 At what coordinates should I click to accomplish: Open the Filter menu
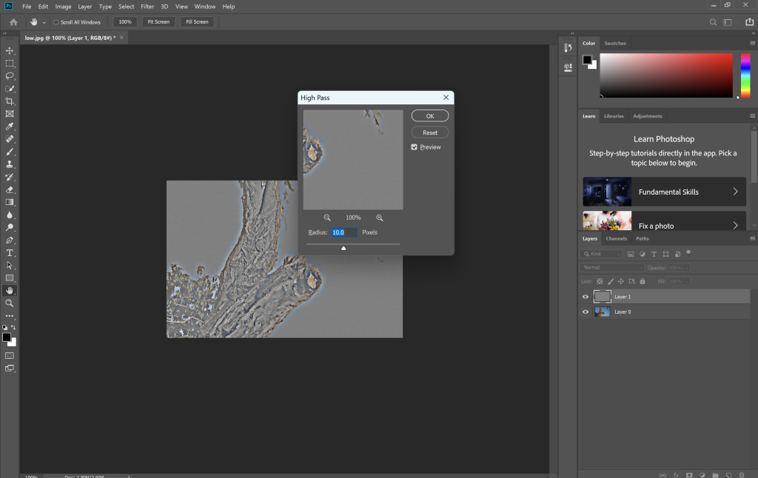(x=147, y=7)
